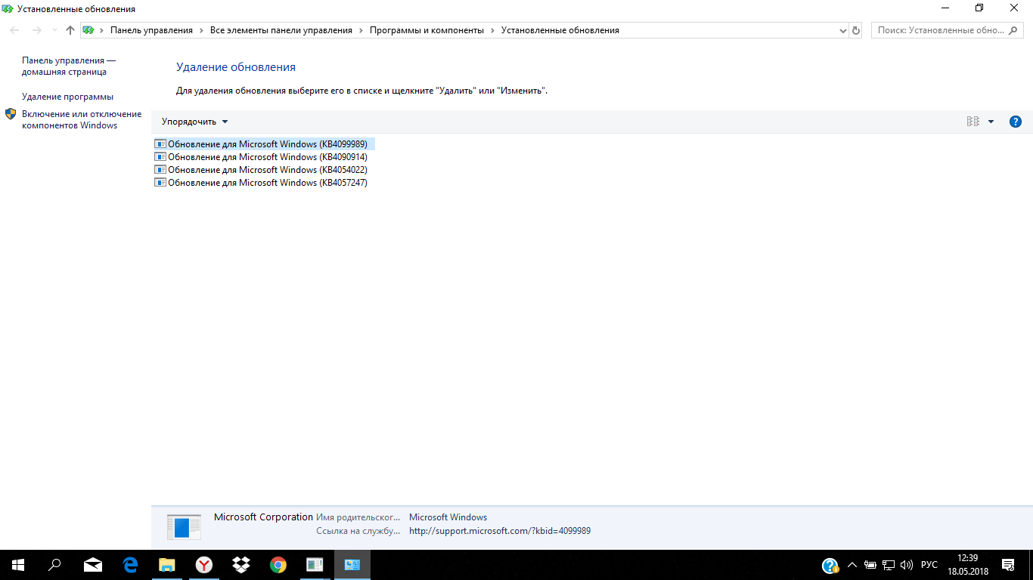Click the blue help question mark icon
Viewport: 1033px width, 580px height.
pyautogui.click(x=1016, y=122)
